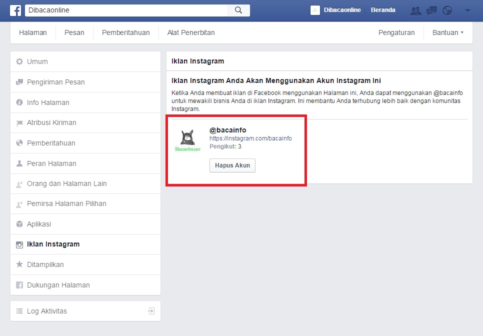Open the Aplikasi section
This screenshot has height=336, width=483.
point(85,224)
